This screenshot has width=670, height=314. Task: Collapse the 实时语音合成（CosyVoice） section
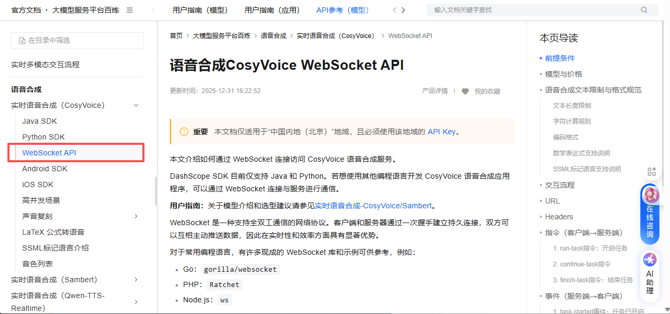tap(136, 105)
